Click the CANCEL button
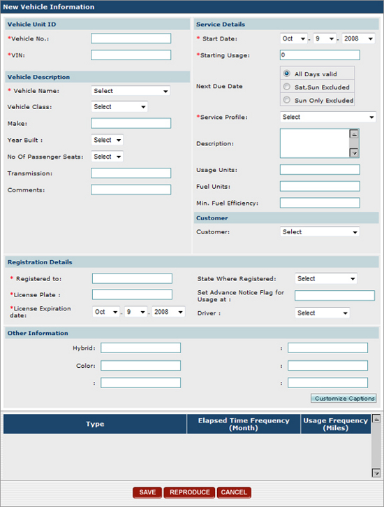Screen dimensions: 384x507 [234, 492]
